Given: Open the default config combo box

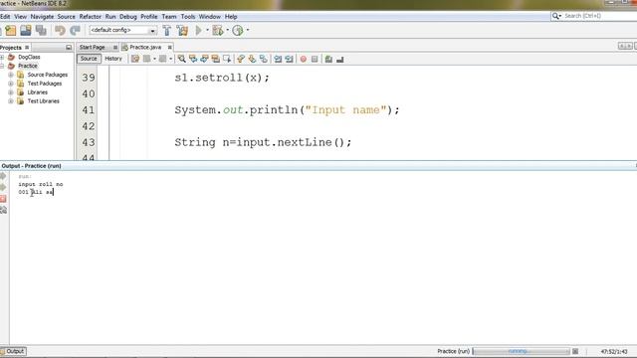Looking at the screenshot, I should click(x=123, y=30).
